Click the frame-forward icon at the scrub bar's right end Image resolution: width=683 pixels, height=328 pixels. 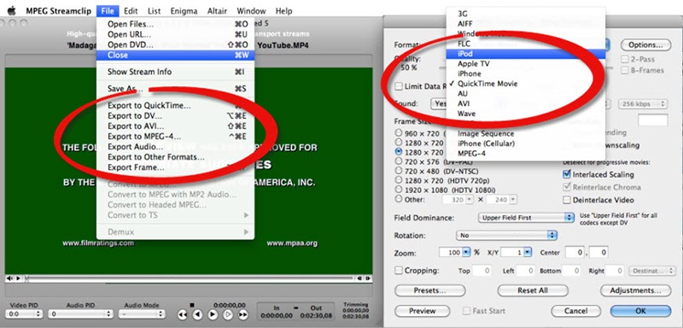(x=368, y=278)
